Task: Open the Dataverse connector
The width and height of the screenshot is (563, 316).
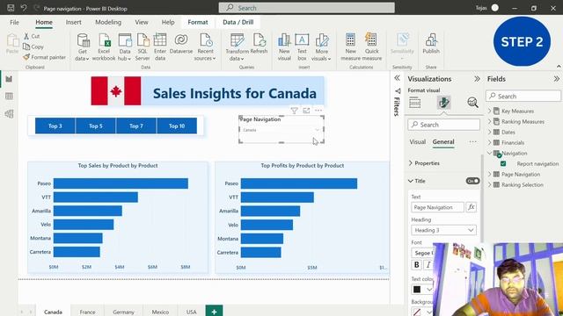Action: [181, 44]
